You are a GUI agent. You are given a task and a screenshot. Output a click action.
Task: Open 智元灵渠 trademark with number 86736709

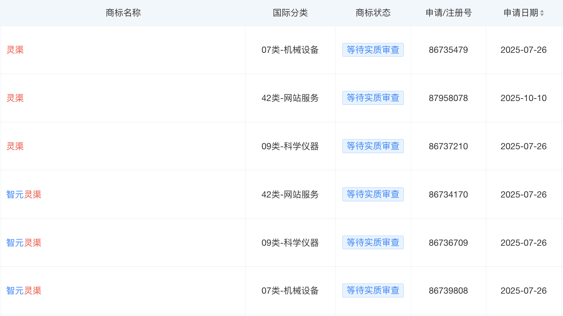tap(24, 243)
